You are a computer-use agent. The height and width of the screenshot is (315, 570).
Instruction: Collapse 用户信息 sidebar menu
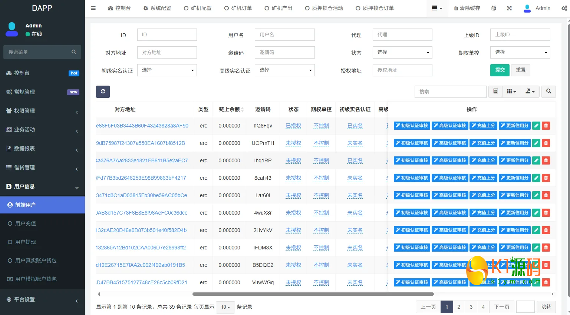coord(42,186)
